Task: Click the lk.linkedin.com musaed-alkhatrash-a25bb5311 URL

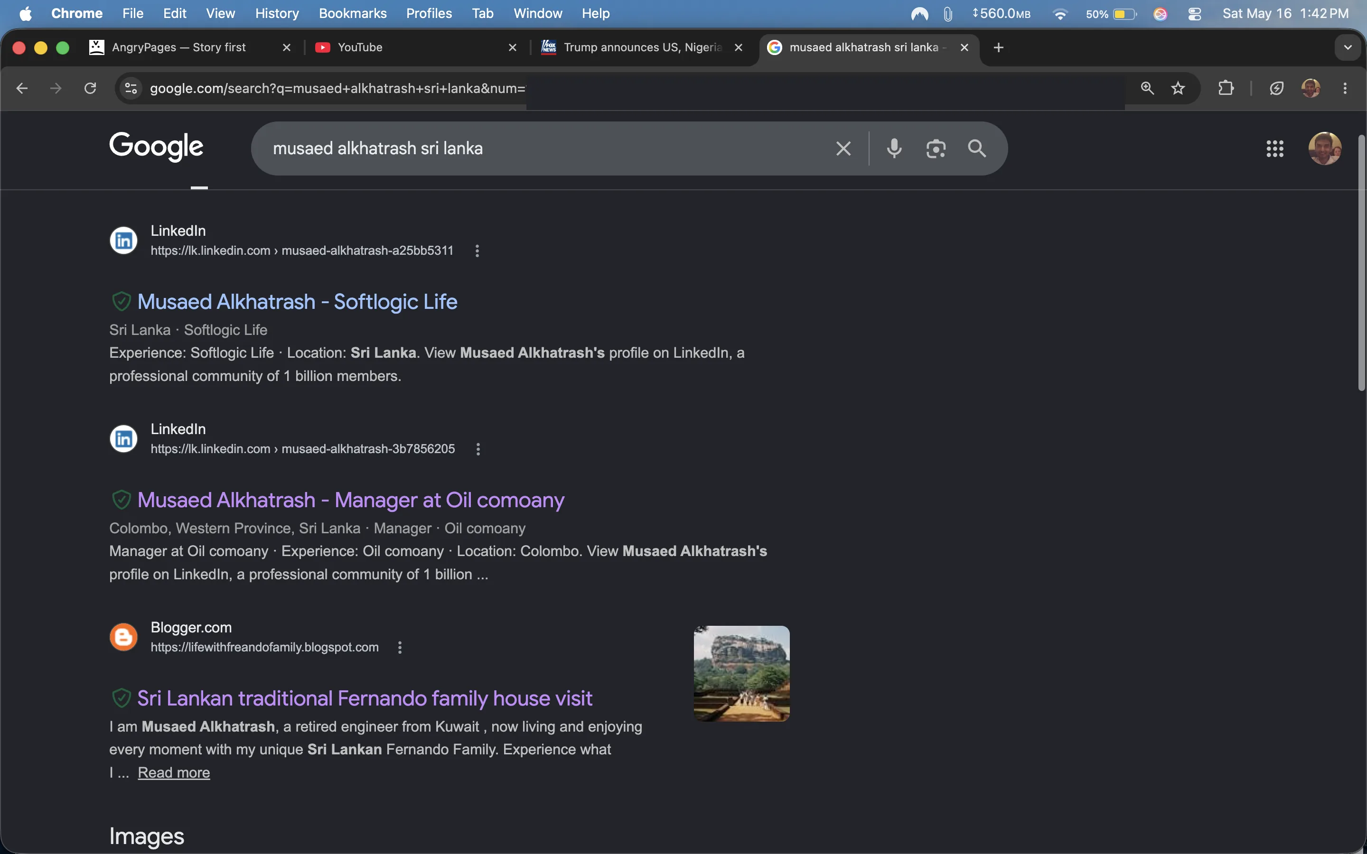Action: click(x=302, y=251)
